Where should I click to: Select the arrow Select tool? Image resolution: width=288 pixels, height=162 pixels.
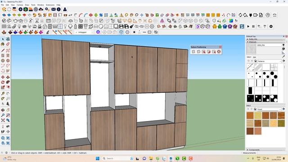click(3, 39)
